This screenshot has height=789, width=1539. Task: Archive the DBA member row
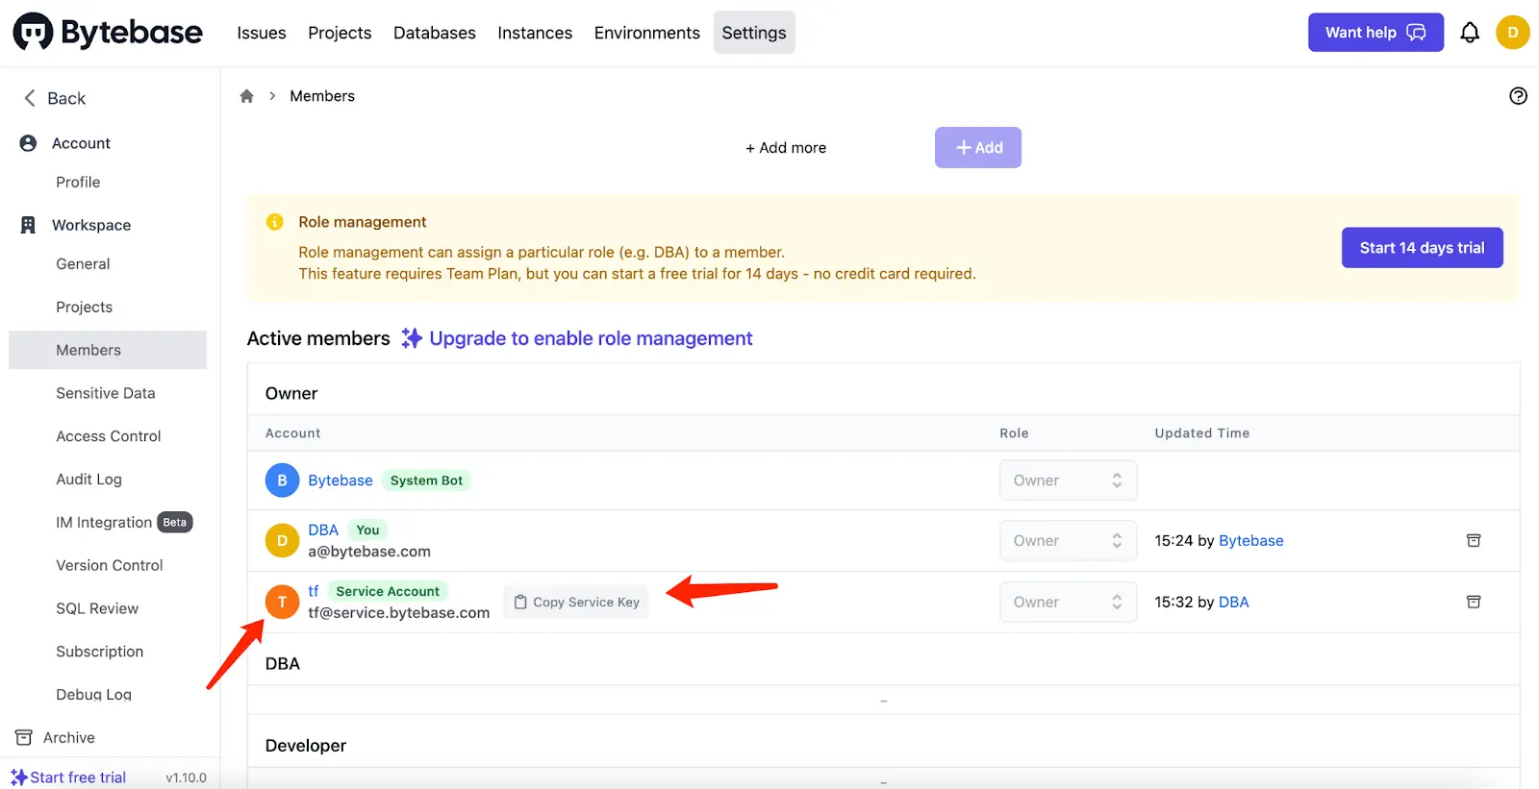click(x=1474, y=540)
